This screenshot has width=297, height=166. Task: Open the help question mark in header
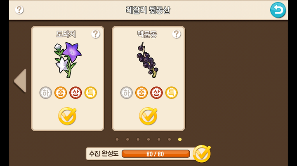point(19,10)
